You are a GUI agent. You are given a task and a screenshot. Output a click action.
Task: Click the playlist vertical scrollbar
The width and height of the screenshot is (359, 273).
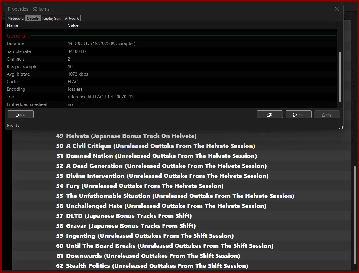(355, 215)
